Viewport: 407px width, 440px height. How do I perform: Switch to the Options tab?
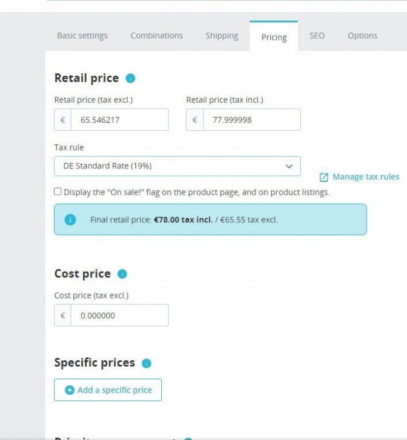pos(362,36)
